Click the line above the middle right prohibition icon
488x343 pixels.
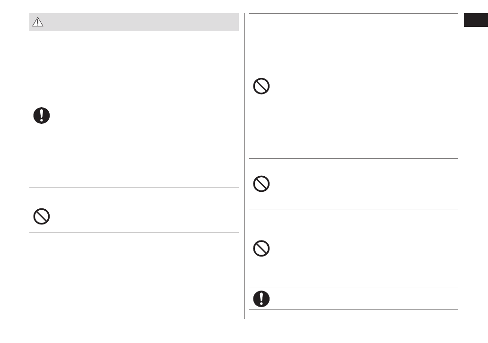pos(353,159)
